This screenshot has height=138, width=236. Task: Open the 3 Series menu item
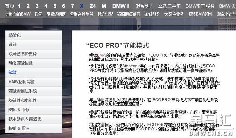(37, 6)
